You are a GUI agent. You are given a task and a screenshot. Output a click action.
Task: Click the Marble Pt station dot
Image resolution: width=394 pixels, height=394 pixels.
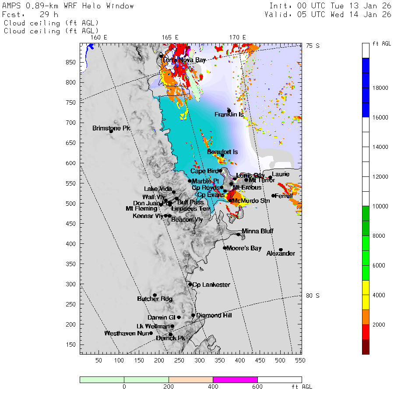[x=190, y=181]
